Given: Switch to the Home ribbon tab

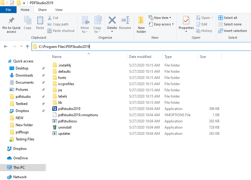Looking at the screenshot, I should pos(25,10).
